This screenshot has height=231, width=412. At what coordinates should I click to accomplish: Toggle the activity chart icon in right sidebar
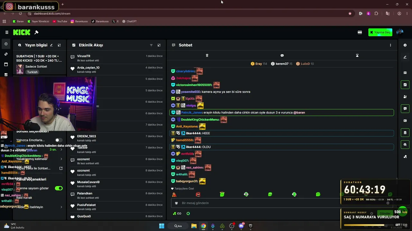click(405, 85)
